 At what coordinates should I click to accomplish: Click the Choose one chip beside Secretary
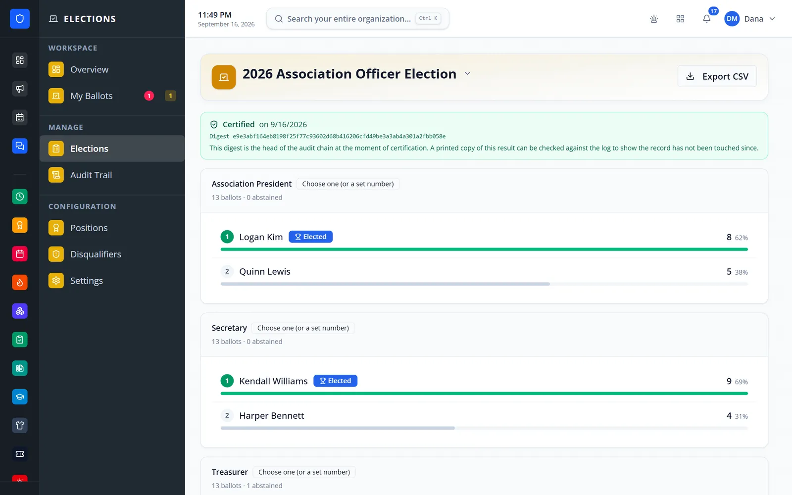(303, 328)
